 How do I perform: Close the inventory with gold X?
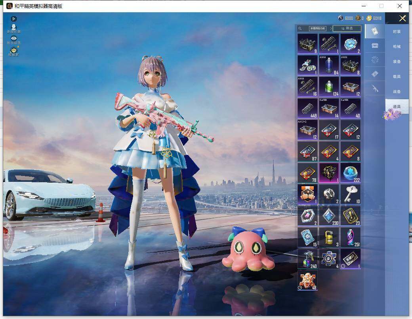(402, 18)
